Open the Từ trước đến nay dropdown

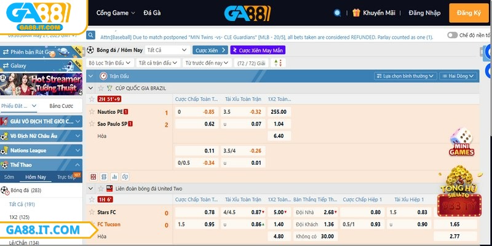pos(207,63)
